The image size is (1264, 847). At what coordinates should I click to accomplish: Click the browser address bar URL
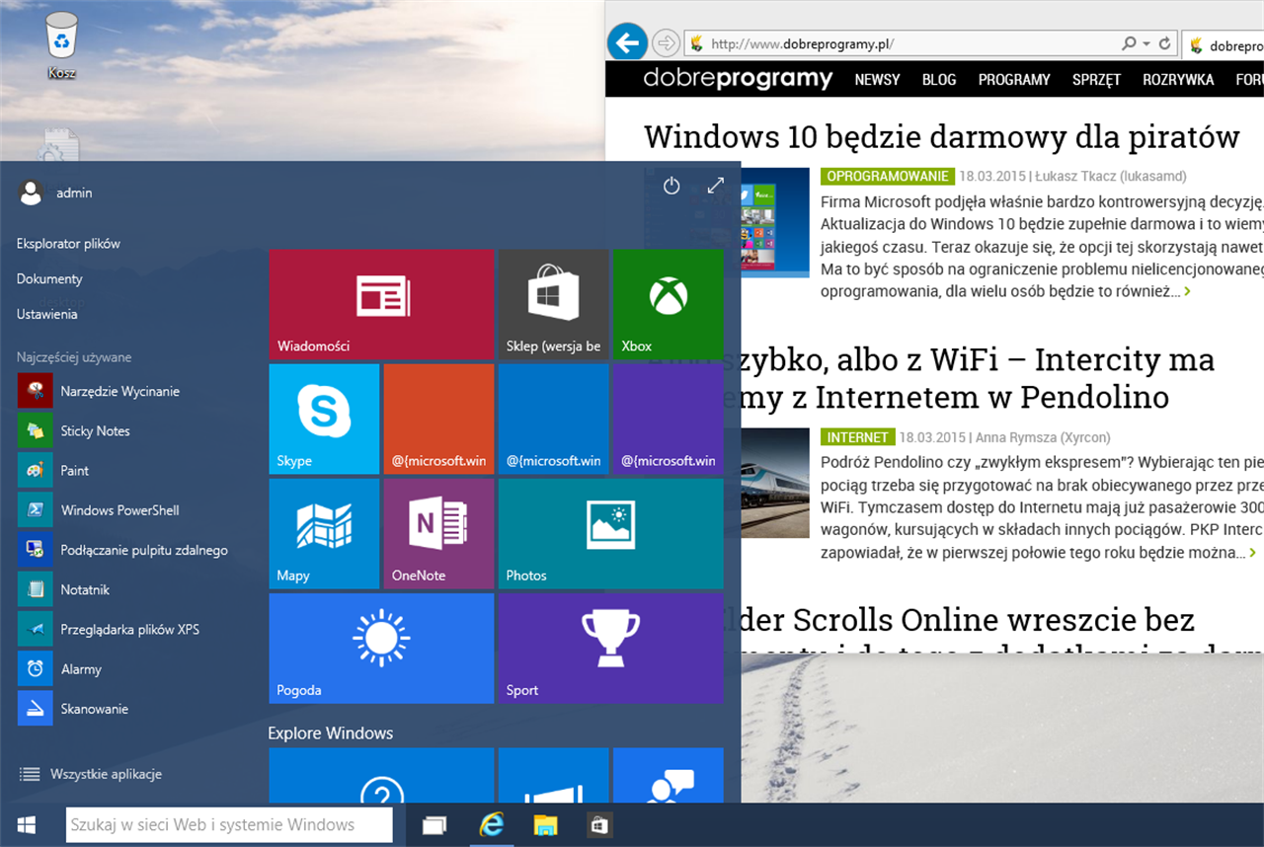tap(802, 44)
